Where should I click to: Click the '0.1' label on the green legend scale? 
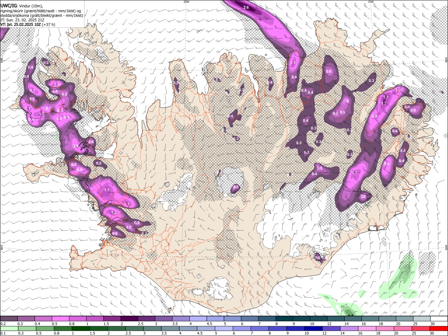(x=3, y=334)
